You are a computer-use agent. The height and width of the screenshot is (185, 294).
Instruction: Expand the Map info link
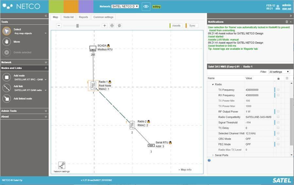(185, 170)
